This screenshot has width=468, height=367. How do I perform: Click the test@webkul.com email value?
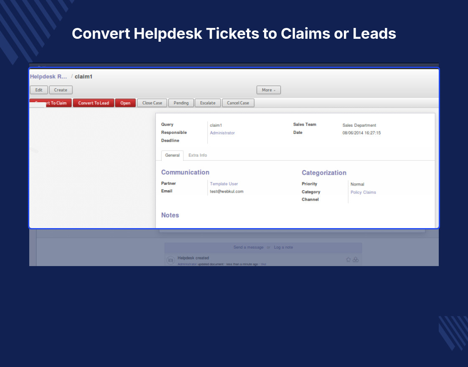(226, 191)
